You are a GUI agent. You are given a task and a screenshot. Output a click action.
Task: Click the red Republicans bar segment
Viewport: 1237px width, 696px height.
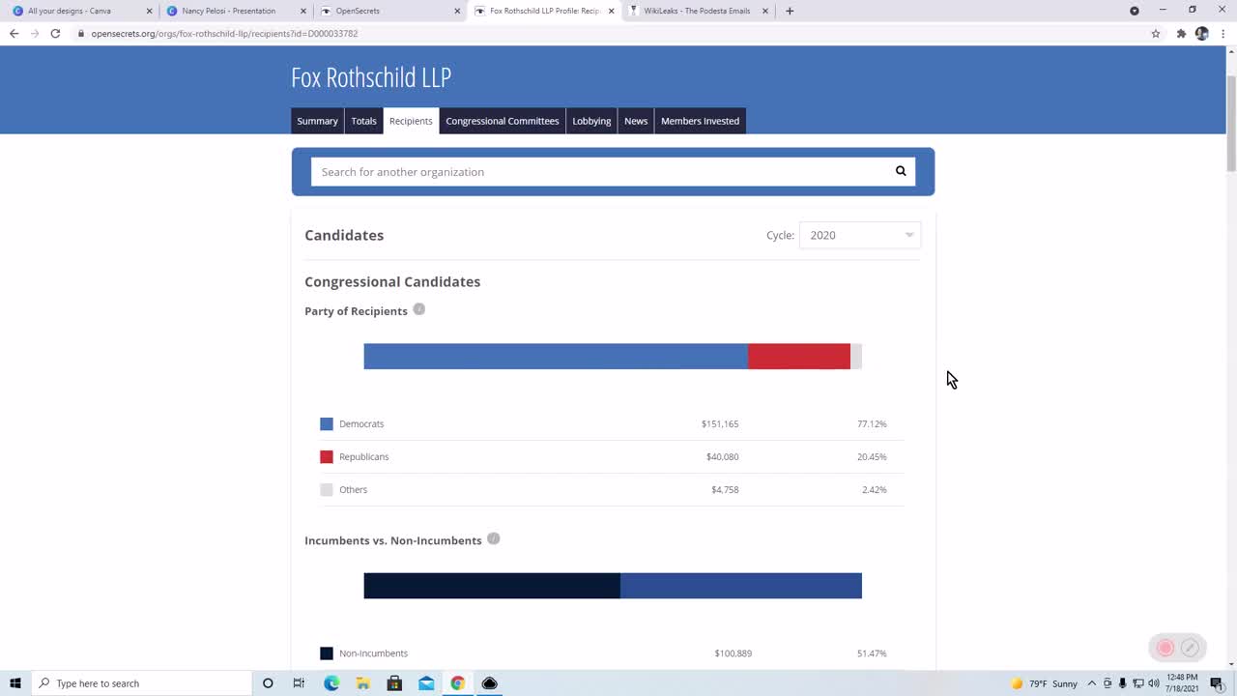pyautogui.click(x=799, y=356)
